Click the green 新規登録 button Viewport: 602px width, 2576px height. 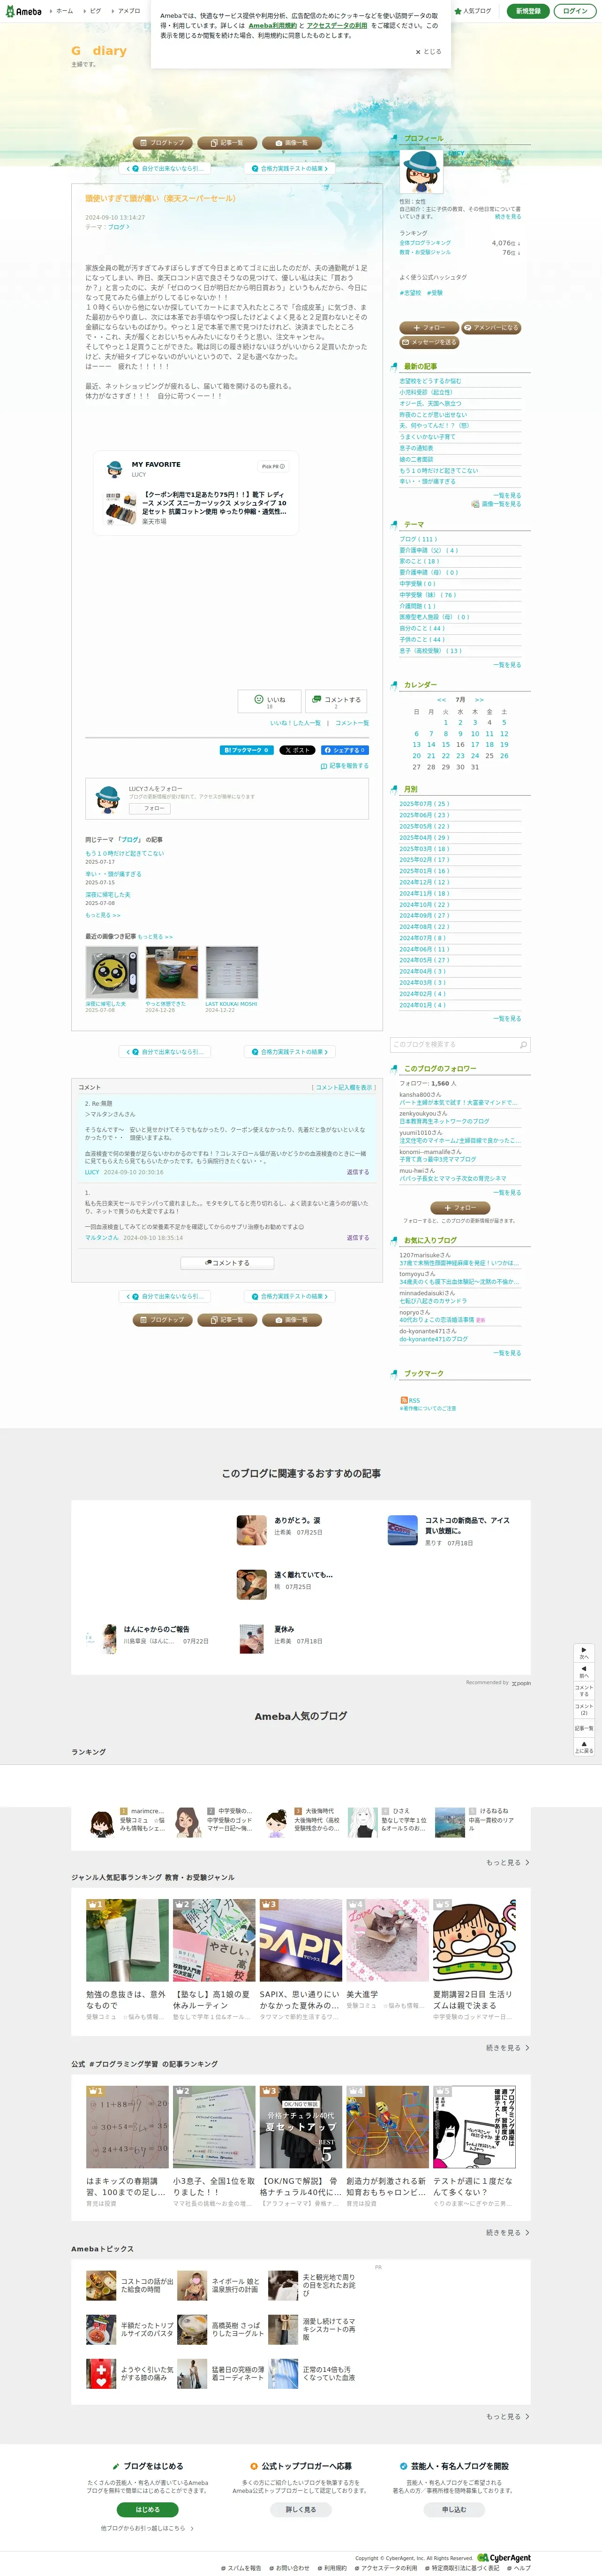point(528,11)
